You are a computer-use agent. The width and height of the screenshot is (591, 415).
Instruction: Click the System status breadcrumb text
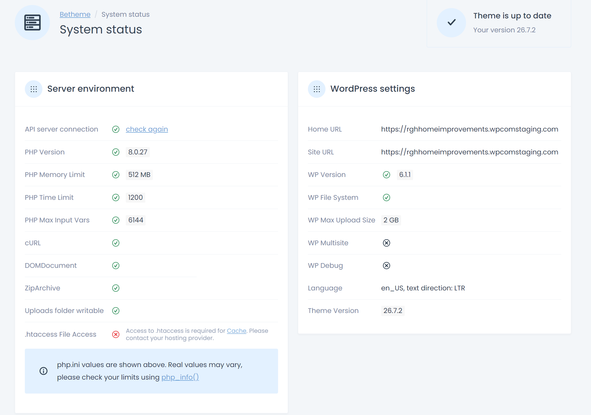click(x=126, y=14)
